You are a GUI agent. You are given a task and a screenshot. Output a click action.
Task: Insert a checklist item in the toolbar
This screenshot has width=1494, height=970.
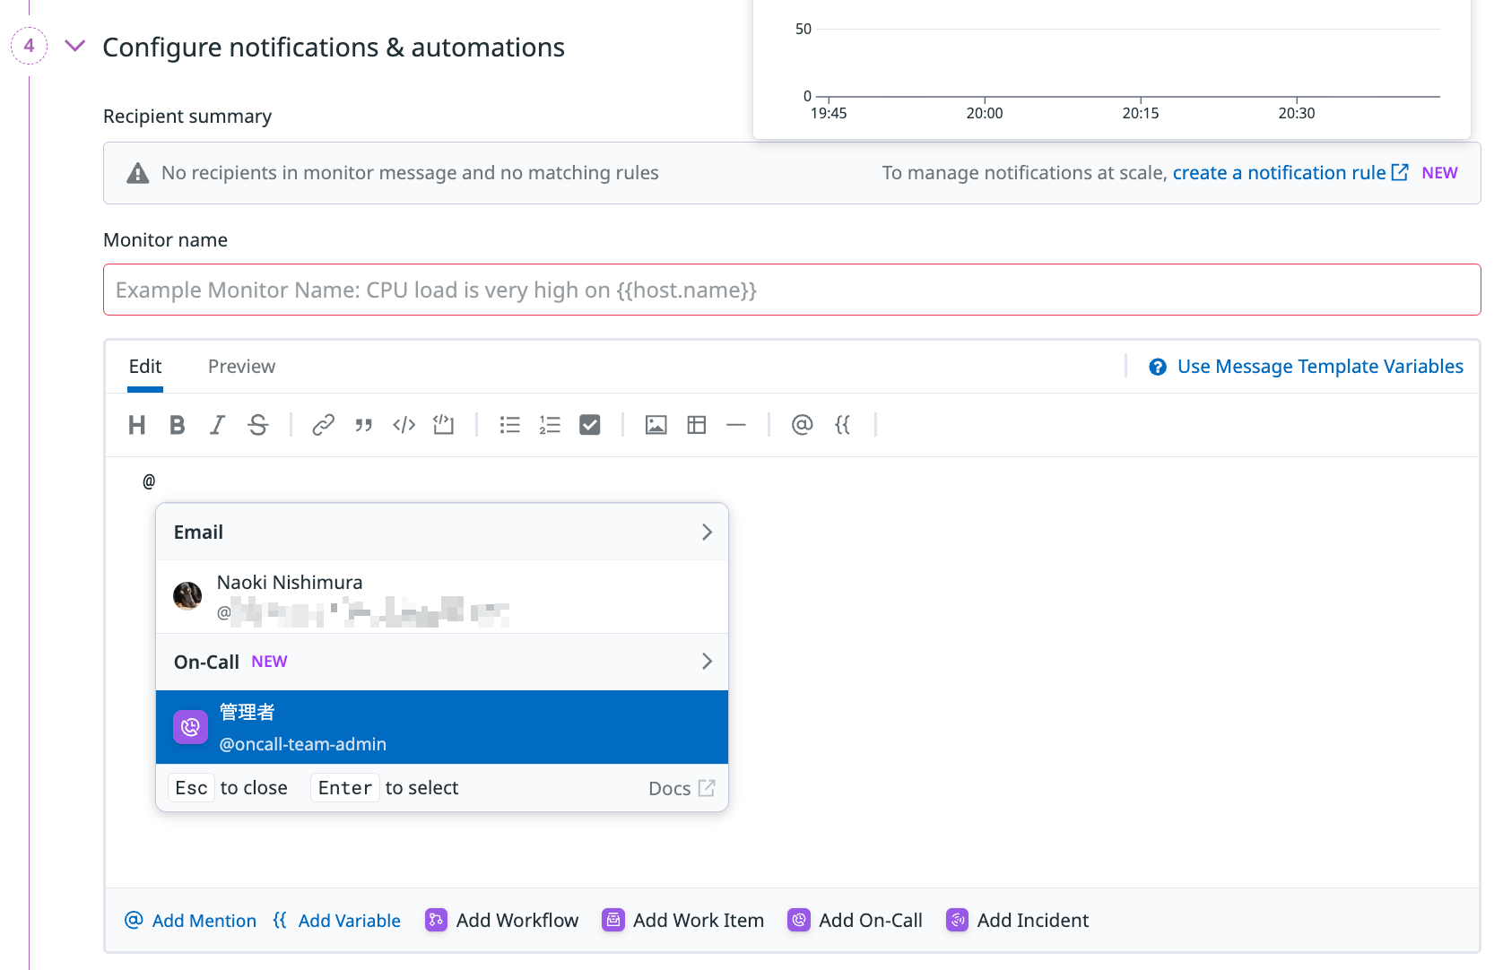coord(590,425)
